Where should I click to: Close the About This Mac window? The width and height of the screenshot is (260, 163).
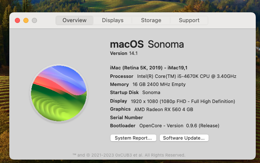point(17,20)
